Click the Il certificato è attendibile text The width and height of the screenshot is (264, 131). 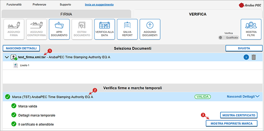pos(36,125)
